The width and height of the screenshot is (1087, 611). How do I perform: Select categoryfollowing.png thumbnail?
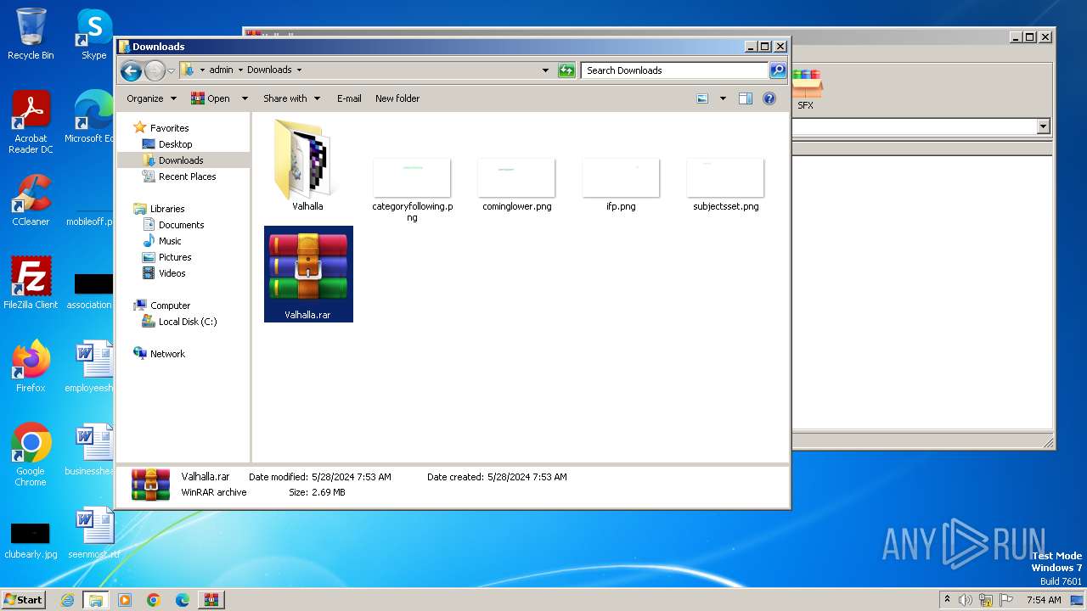[412, 189]
